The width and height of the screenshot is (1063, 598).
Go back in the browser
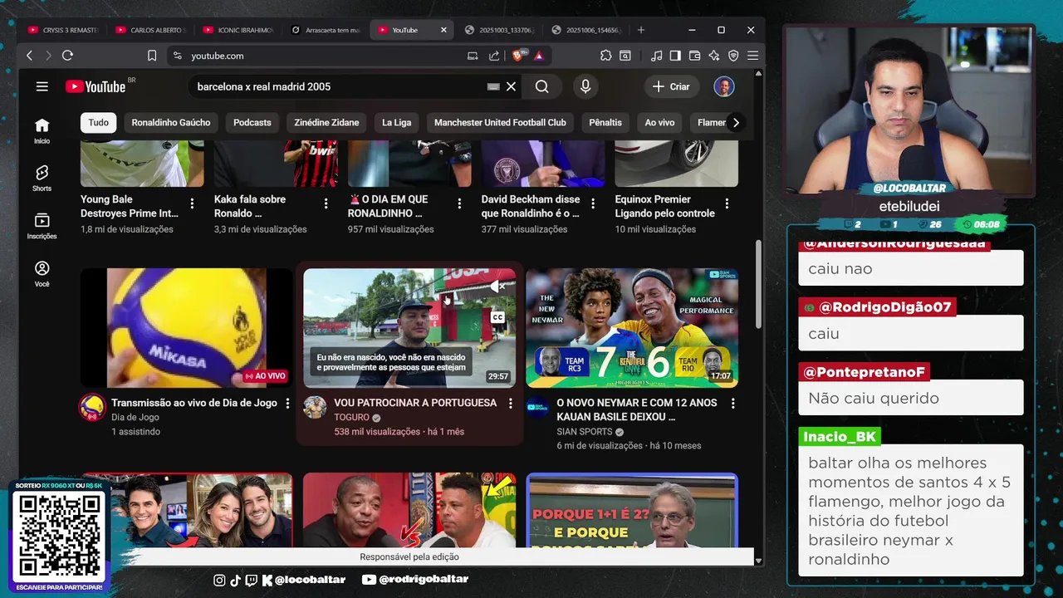tap(30, 56)
